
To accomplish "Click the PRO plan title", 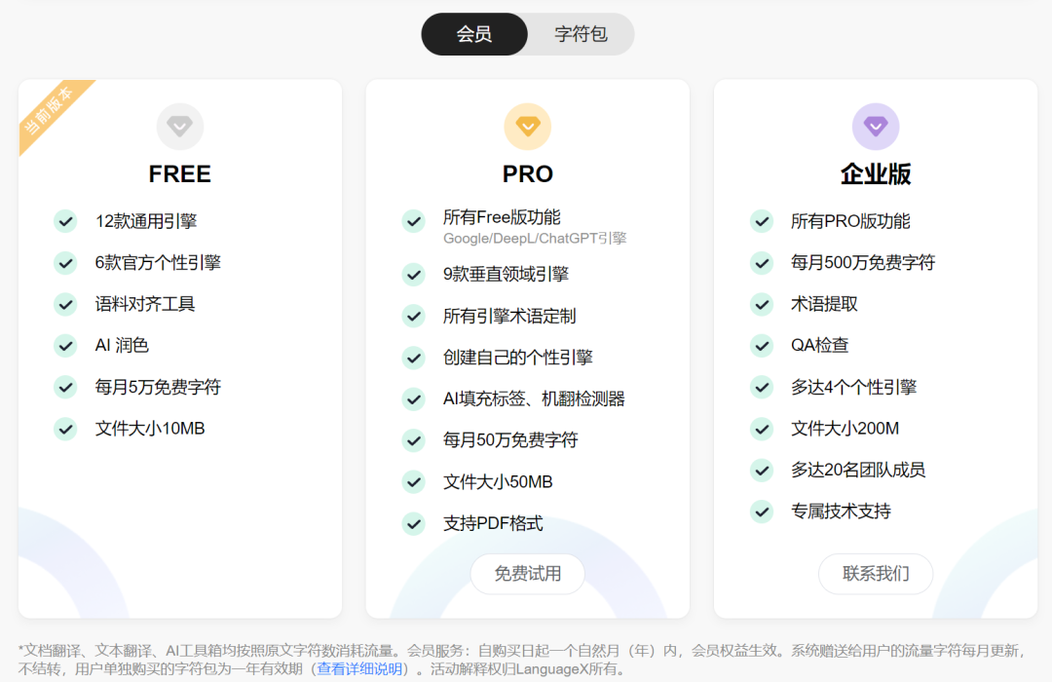I will point(527,173).
